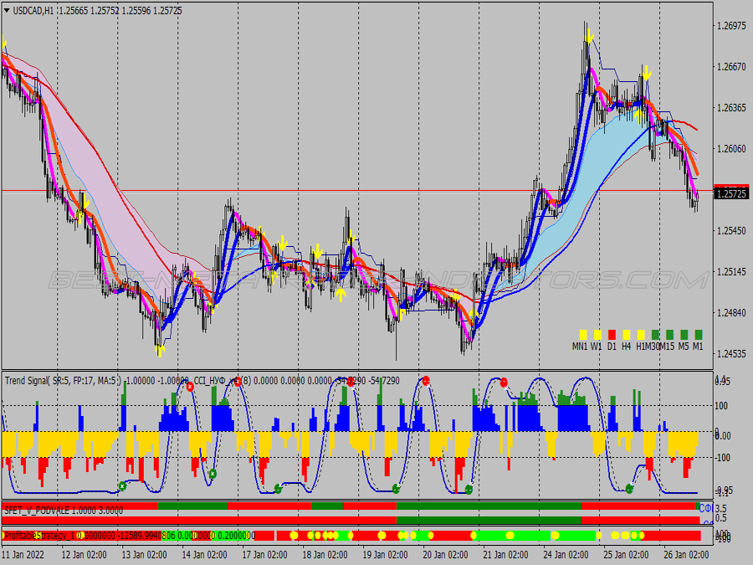Click the leftmost green circle in Trend Signal panel
Image resolution: width=753 pixels, height=565 pixels.
[x=122, y=485]
